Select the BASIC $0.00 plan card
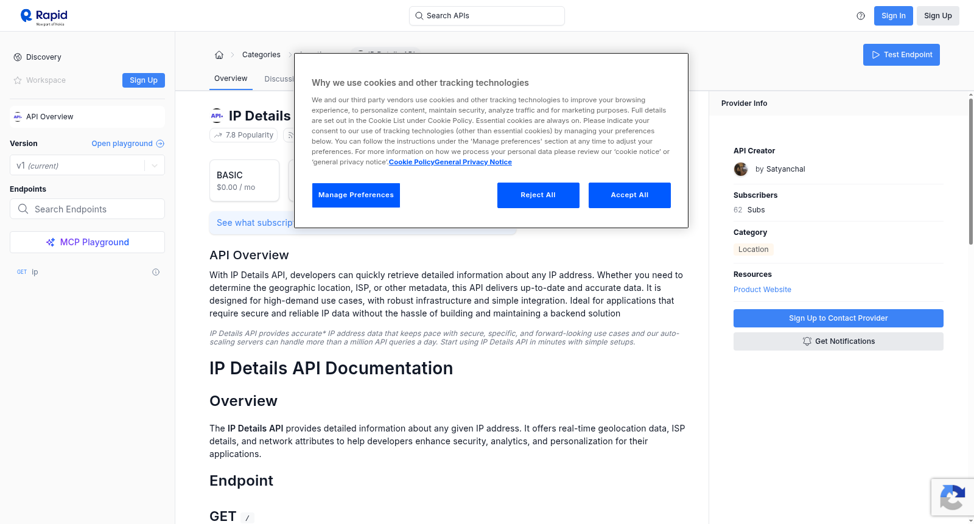The image size is (974, 524). coord(245,181)
